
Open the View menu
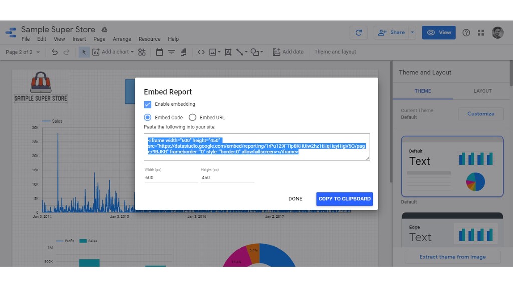click(59, 39)
